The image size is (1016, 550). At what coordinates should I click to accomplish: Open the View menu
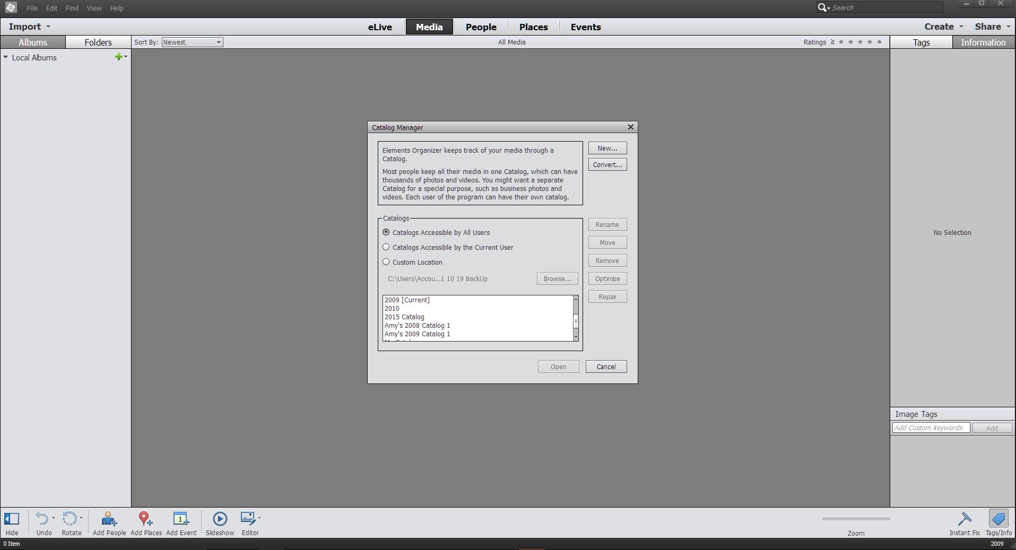[94, 8]
